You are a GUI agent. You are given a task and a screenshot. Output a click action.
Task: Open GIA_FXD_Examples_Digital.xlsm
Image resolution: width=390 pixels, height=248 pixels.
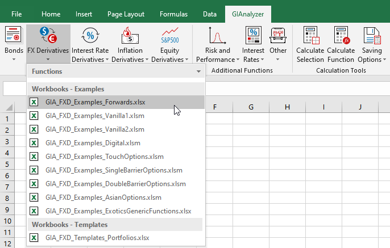point(116,143)
